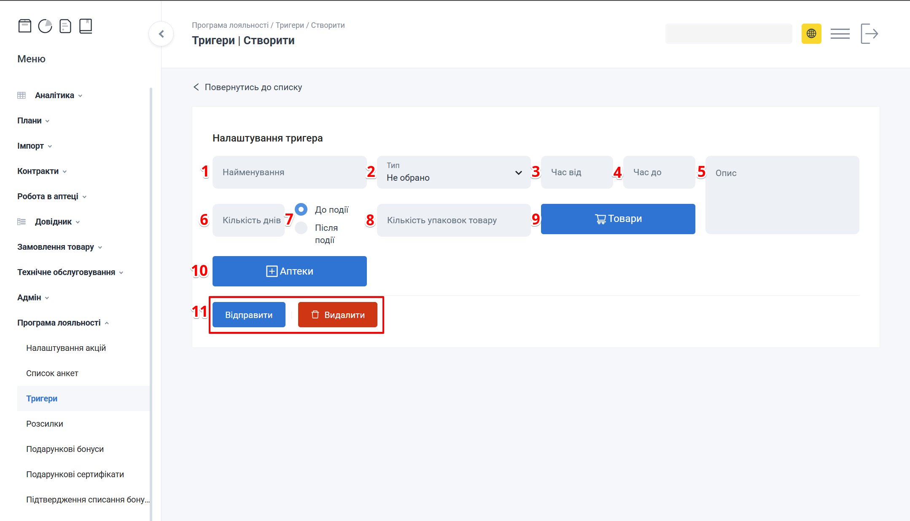The height and width of the screenshot is (521, 910).
Task: Open the "Тип" dropdown list
Action: 453,172
